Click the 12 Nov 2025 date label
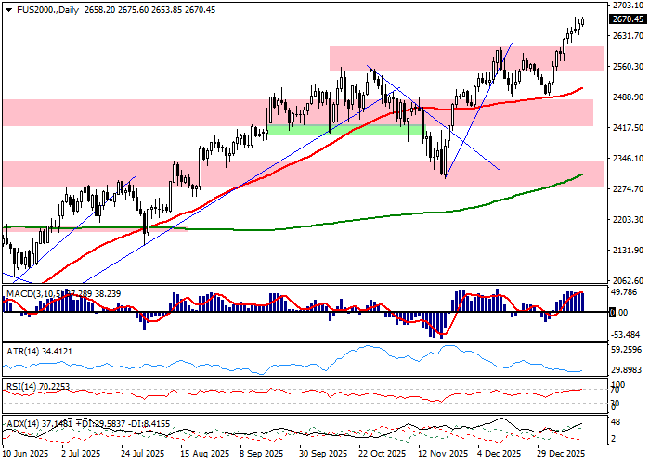 [441, 455]
